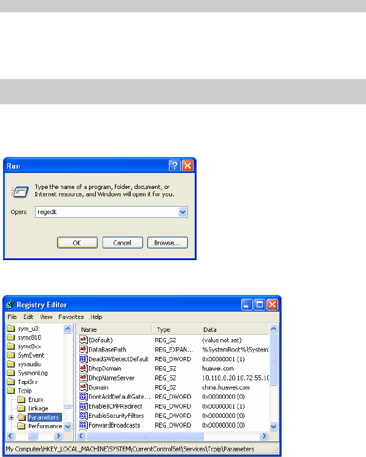
Task: Select the Linkage subkey folder icon
Action: click(21, 408)
